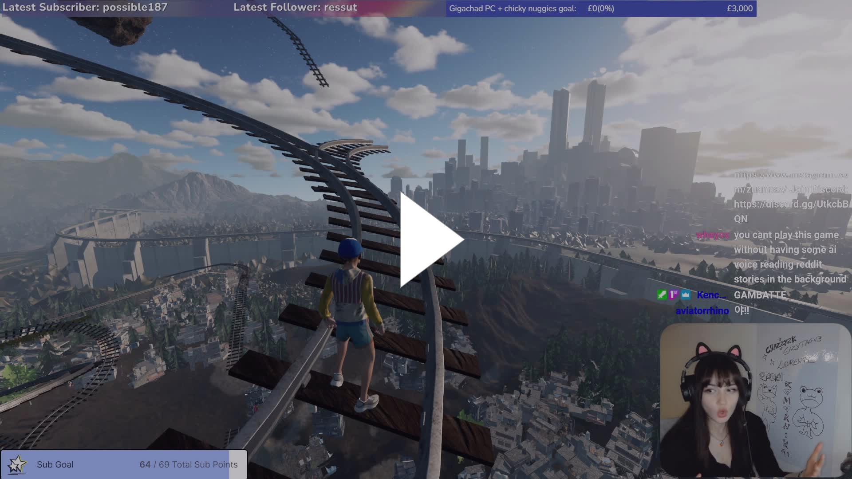Click username aviatorrhino in chat
Viewport: 852px width, 479px height.
point(701,310)
